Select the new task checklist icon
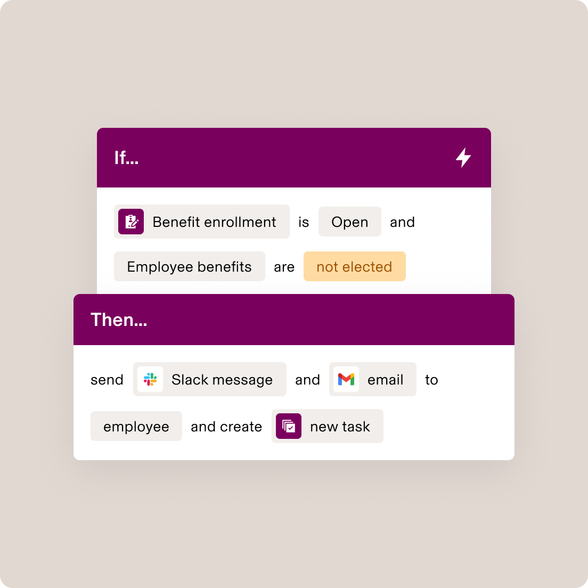This screenshot has height=588, width=588. tap(288, 426)
